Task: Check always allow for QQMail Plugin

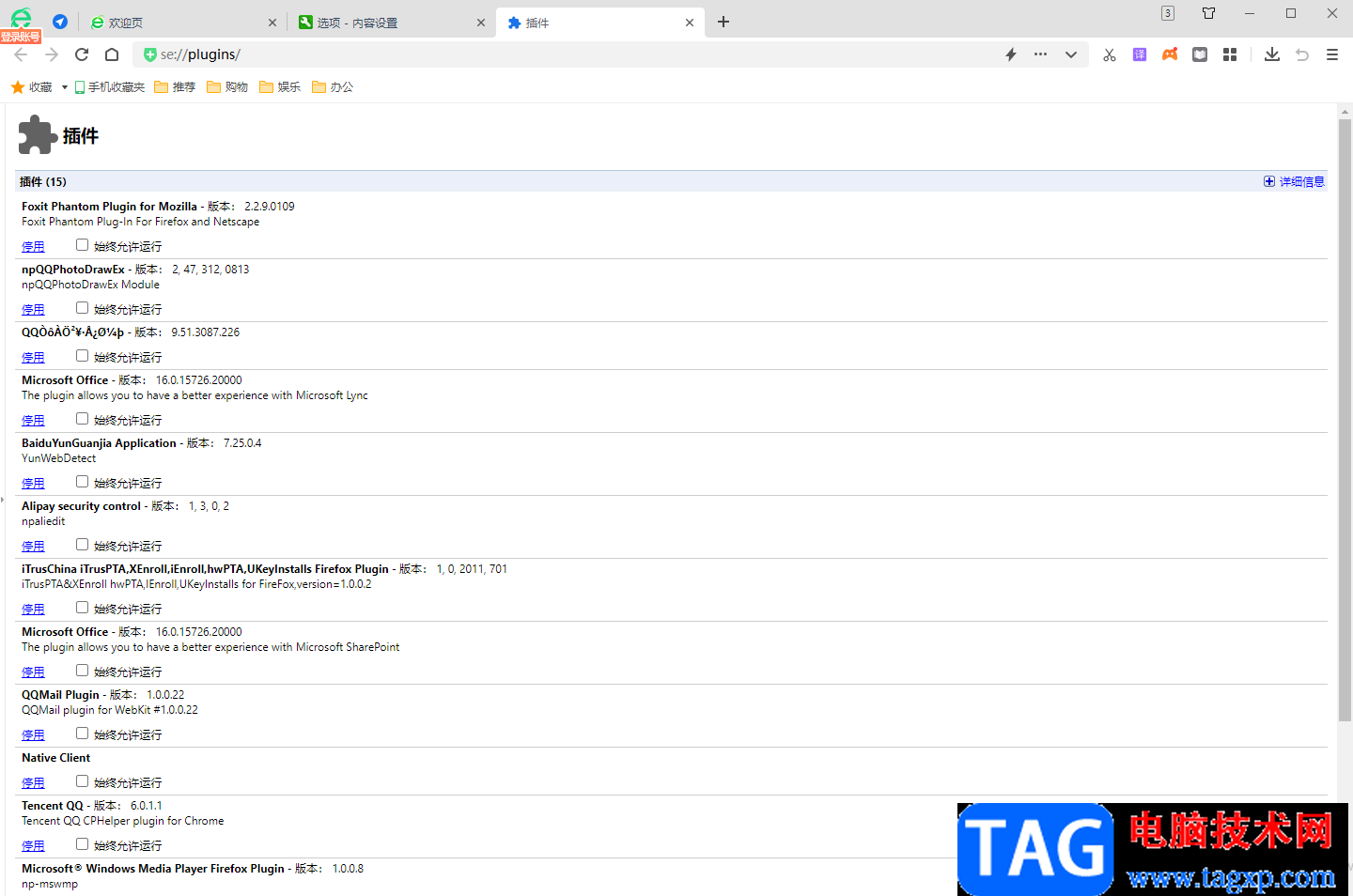Action: point(82,734)
